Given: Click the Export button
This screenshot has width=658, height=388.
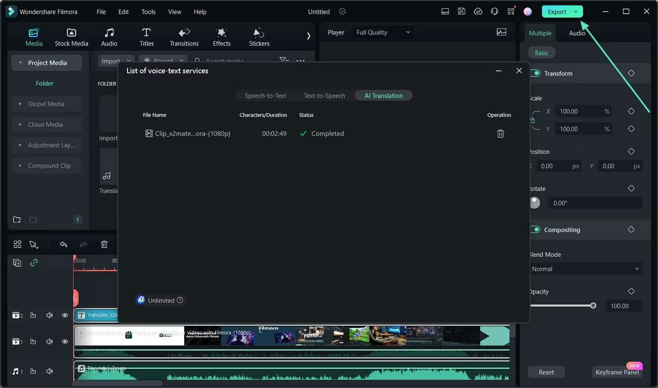Looking at the screenshot, I should 557,12.
